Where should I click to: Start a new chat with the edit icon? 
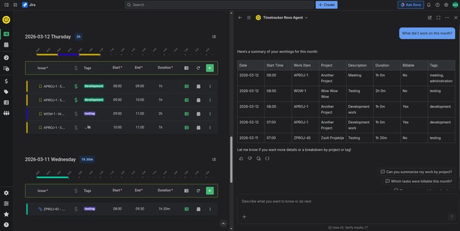coord(429,17)
